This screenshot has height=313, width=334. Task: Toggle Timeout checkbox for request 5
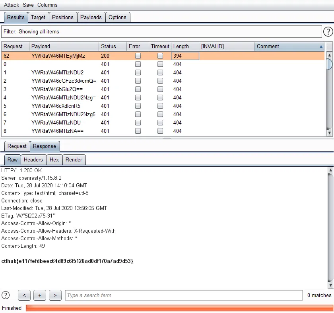160,106
